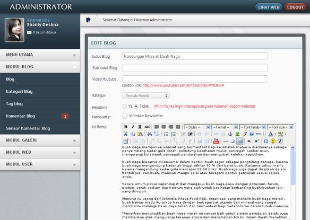Open Tag blog in the sidebar
The width and height of the screenshot is (310, 220).
coord(40,104)
